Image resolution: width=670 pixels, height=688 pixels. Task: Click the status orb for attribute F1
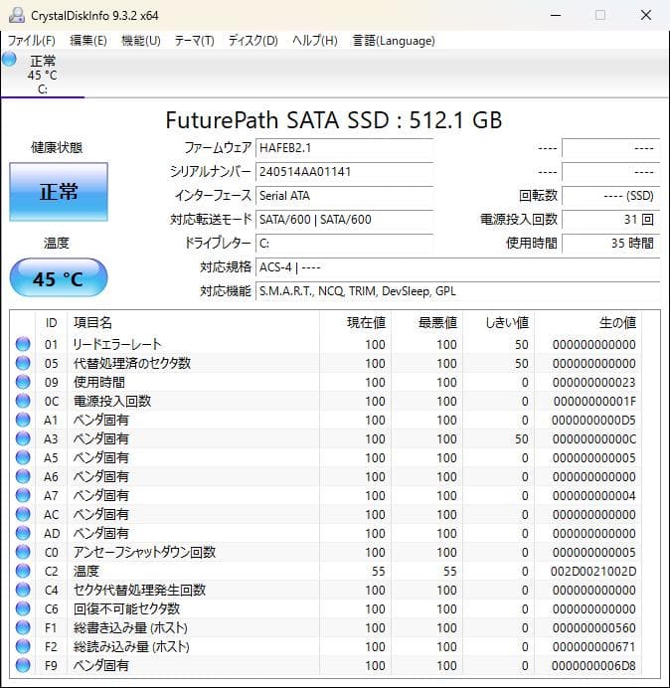pyautogui.click(x=23, y=627)
